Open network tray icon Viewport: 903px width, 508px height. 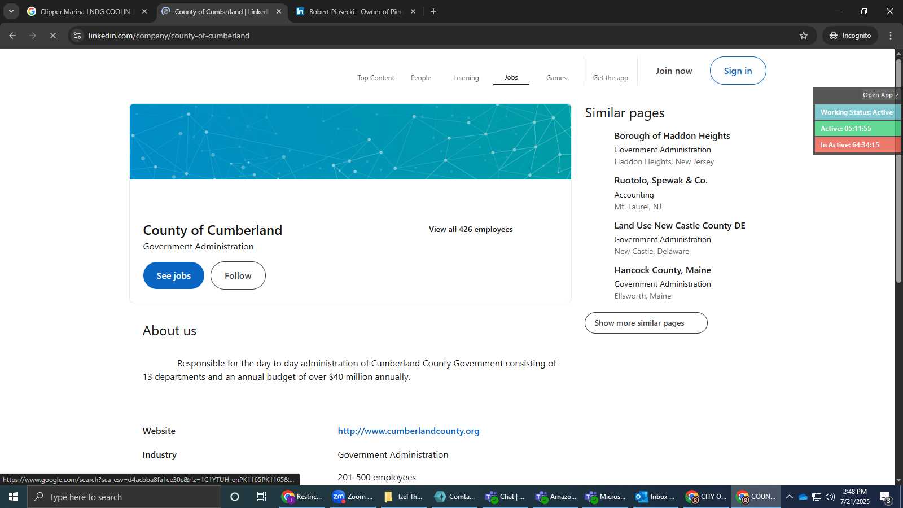817,497
